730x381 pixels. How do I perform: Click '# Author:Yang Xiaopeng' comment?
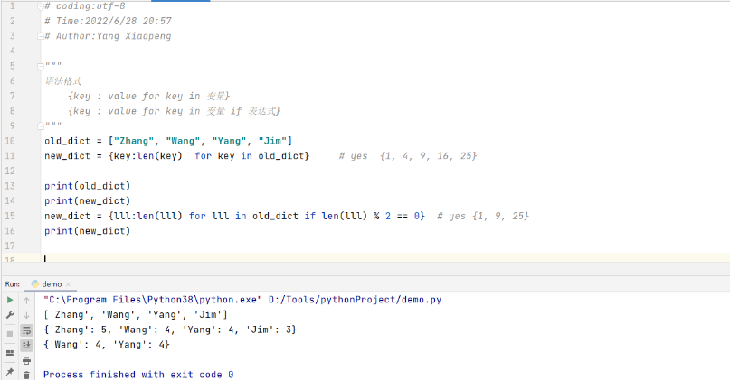[x=108, y=36]
